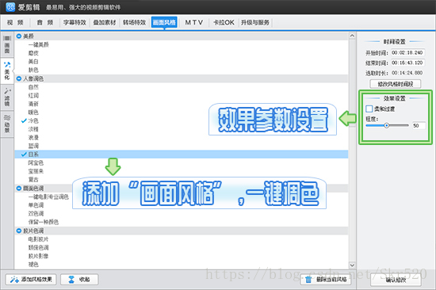Screen dimensions: 436x290
Task: Collapse the 人像调色 category
Action: tap(19, 78)
